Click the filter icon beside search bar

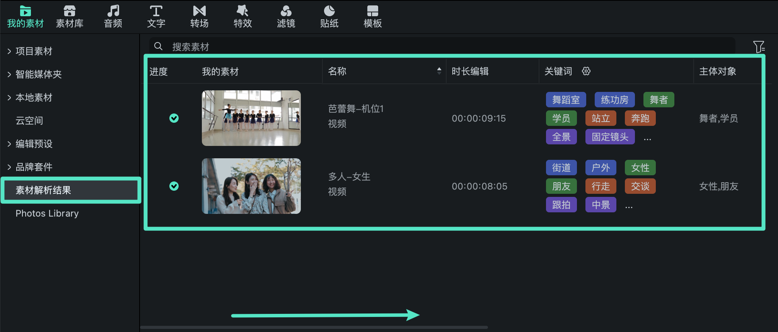759,47
